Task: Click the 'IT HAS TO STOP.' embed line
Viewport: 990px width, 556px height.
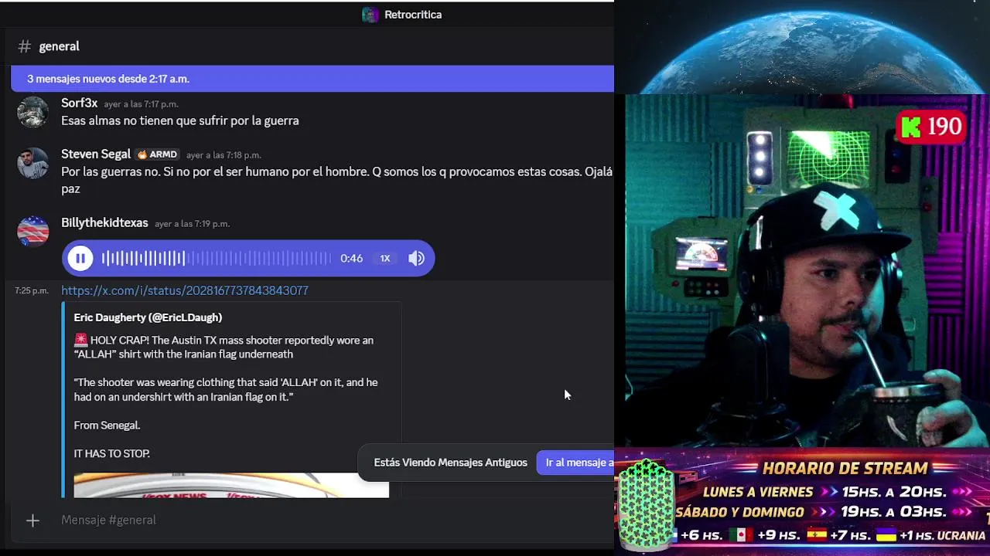Action: [111, 454]
